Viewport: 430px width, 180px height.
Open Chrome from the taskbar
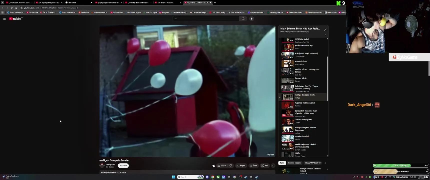[x=212, y=177]
